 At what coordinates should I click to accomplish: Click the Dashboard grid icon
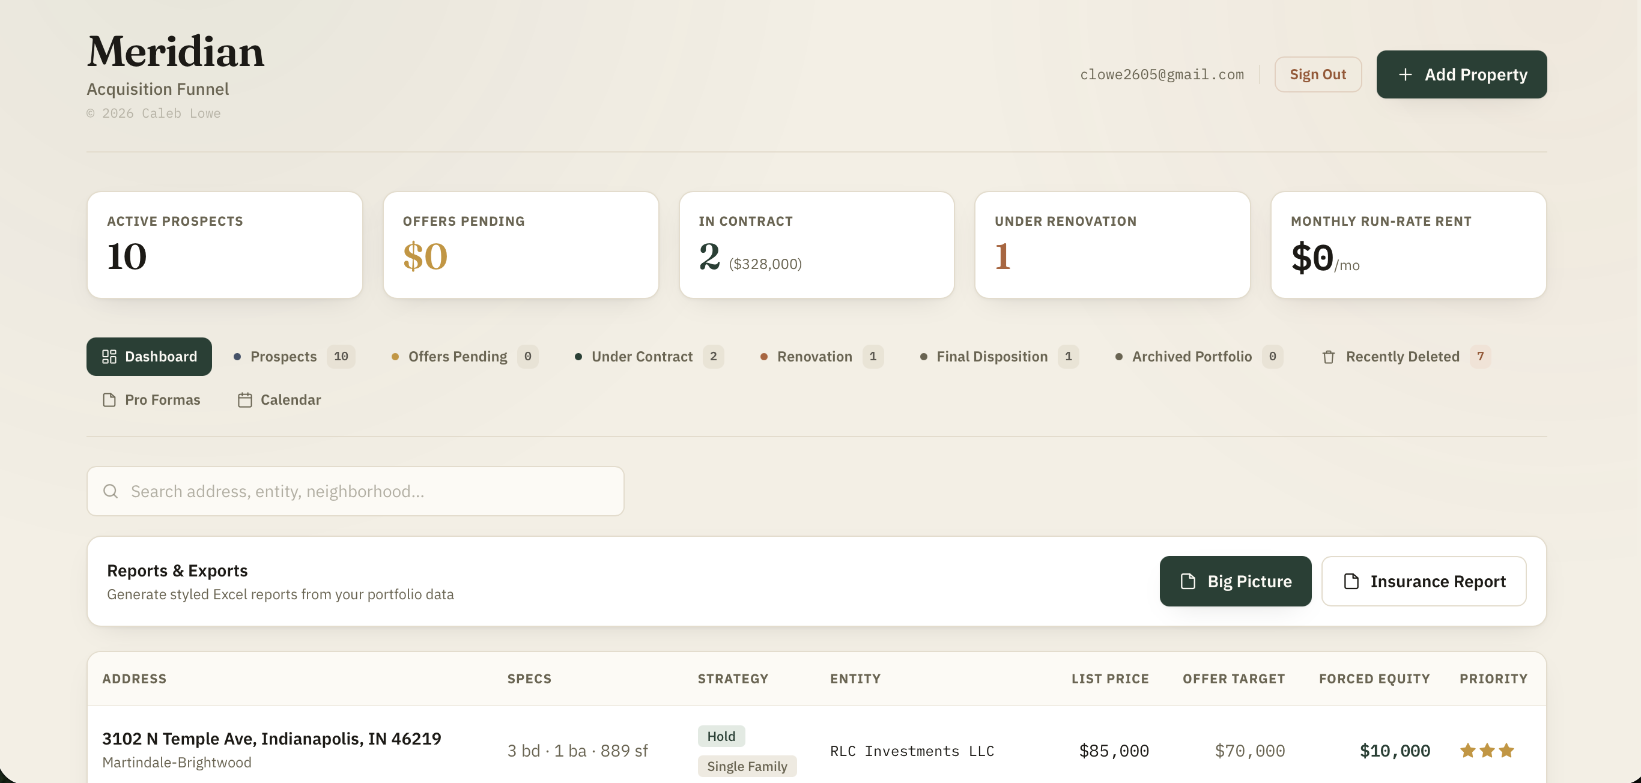click(x=109, y=357)
